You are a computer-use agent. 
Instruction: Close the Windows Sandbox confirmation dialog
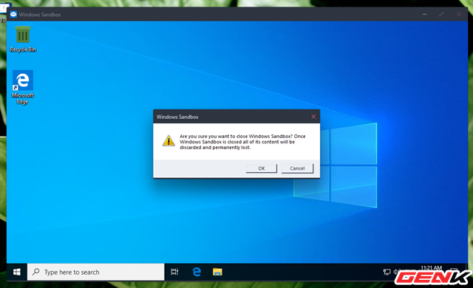point(313,117)
